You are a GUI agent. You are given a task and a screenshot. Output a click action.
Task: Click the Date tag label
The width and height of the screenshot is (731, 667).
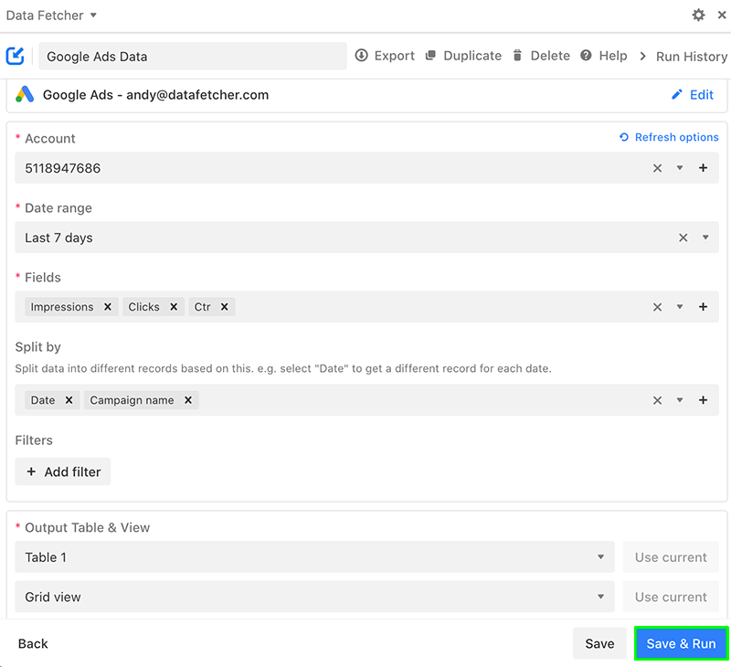click(43, 400)
